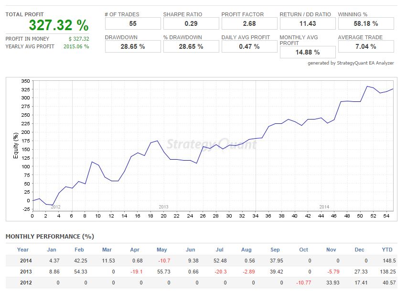The image size is (407, 295).
Task: Click 2014 July value 52.48
Action: 220,261
